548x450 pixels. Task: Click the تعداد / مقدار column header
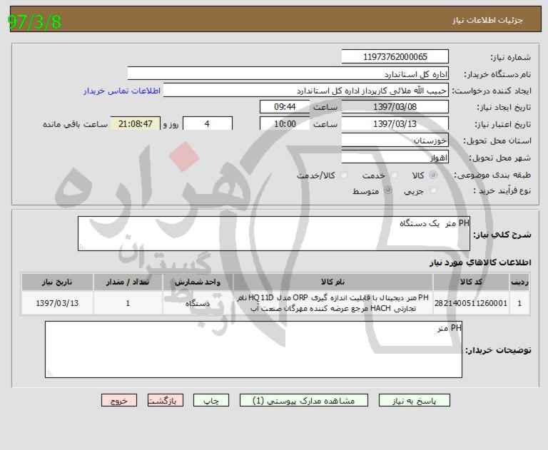128,282
